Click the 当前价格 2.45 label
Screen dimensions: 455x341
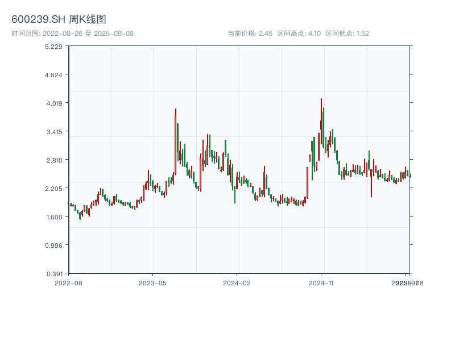point(250,34)
